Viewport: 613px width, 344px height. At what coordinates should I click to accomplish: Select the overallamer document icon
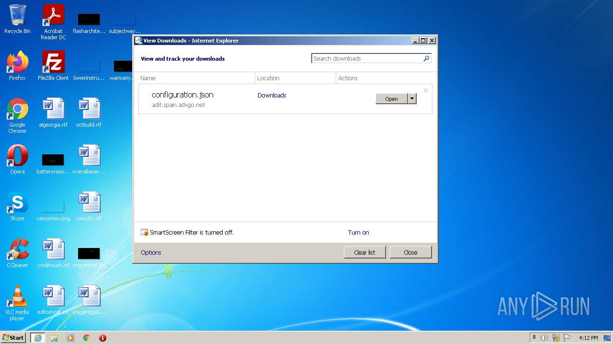(89, 159)
